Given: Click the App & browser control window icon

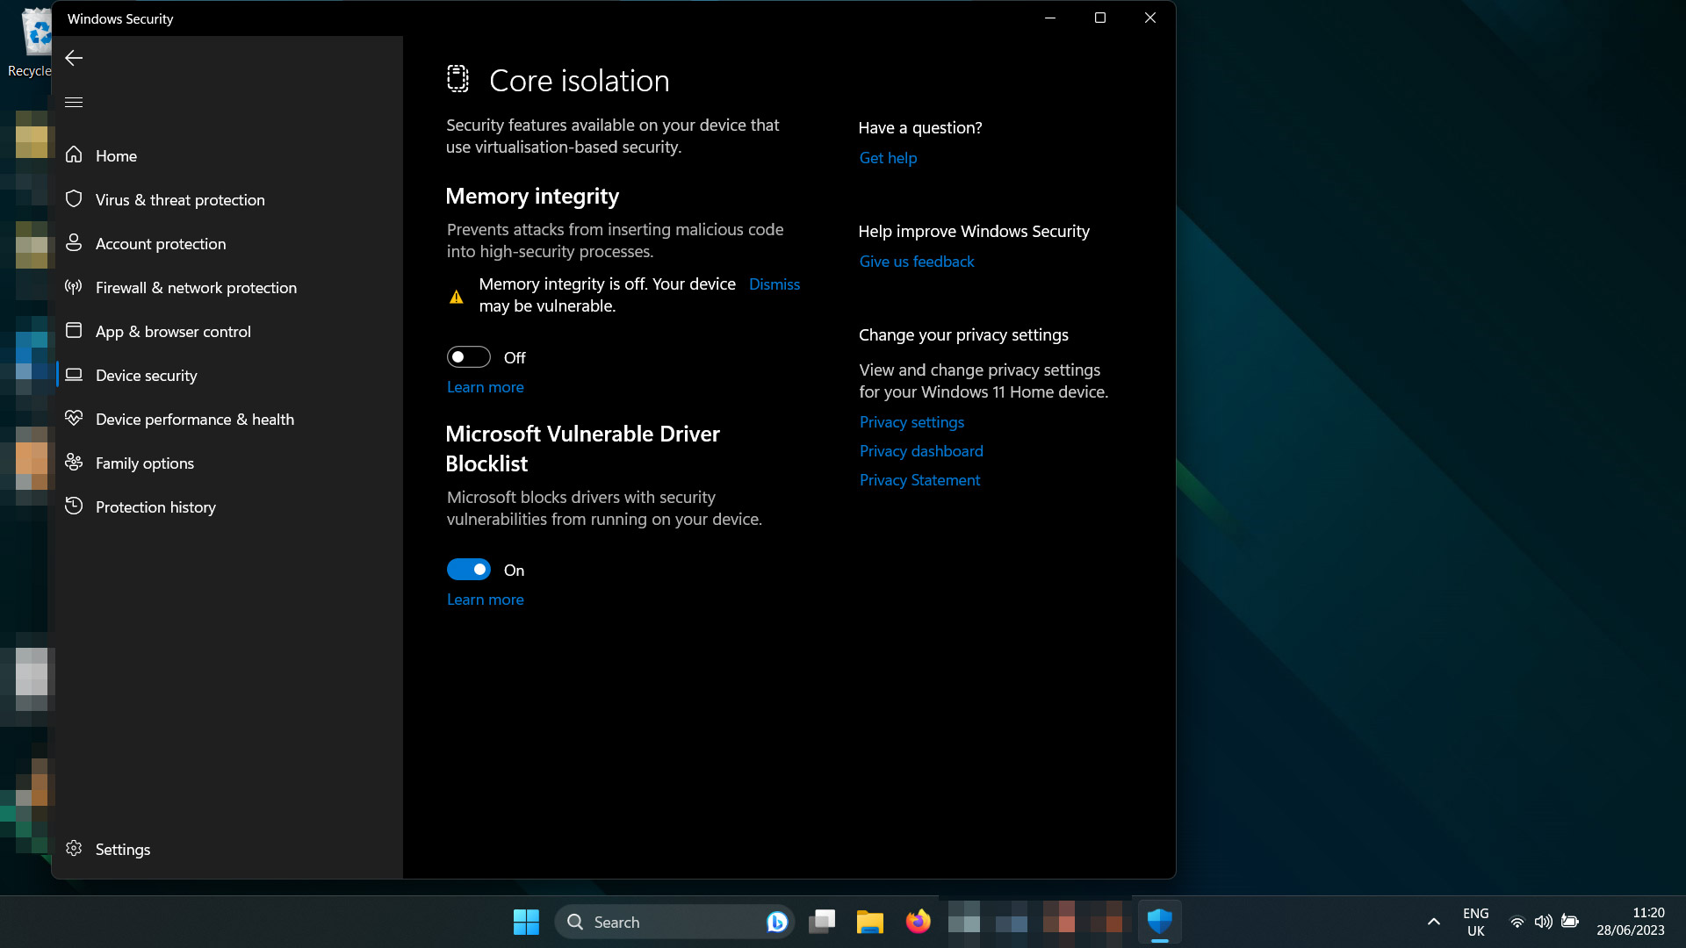Looking at the screenshot, I should 74,330.
